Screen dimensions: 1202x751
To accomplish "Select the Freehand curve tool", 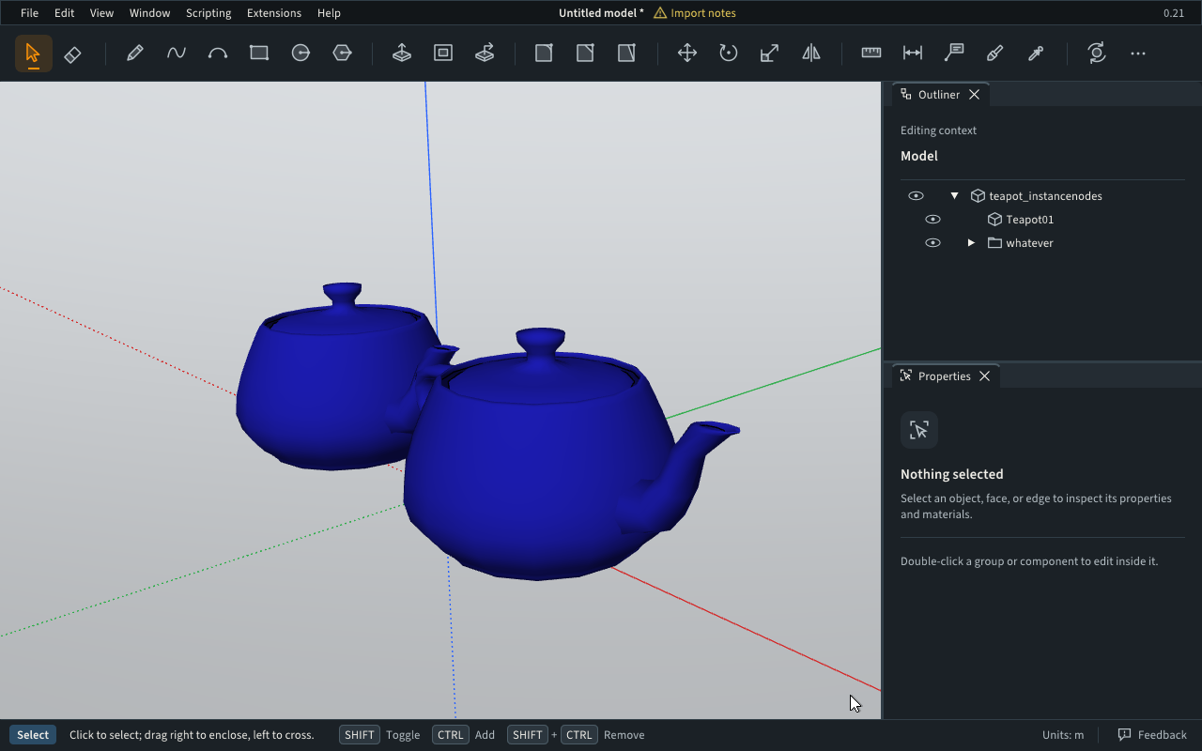I will tap(177, 54).
